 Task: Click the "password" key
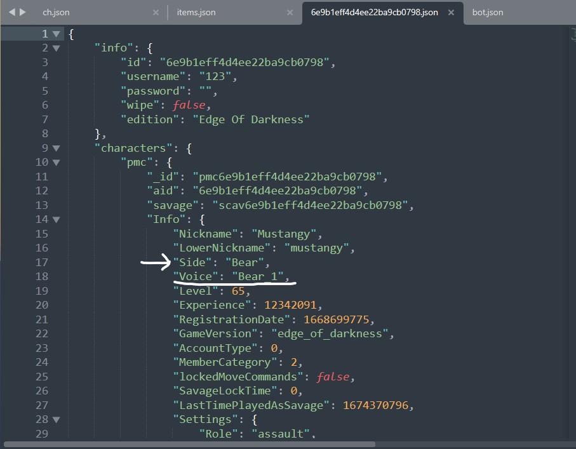tap(153, 91)
